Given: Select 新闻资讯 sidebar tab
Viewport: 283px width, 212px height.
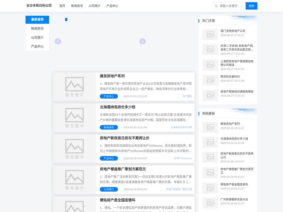Looking at the screenshot, I should [37, 29].
